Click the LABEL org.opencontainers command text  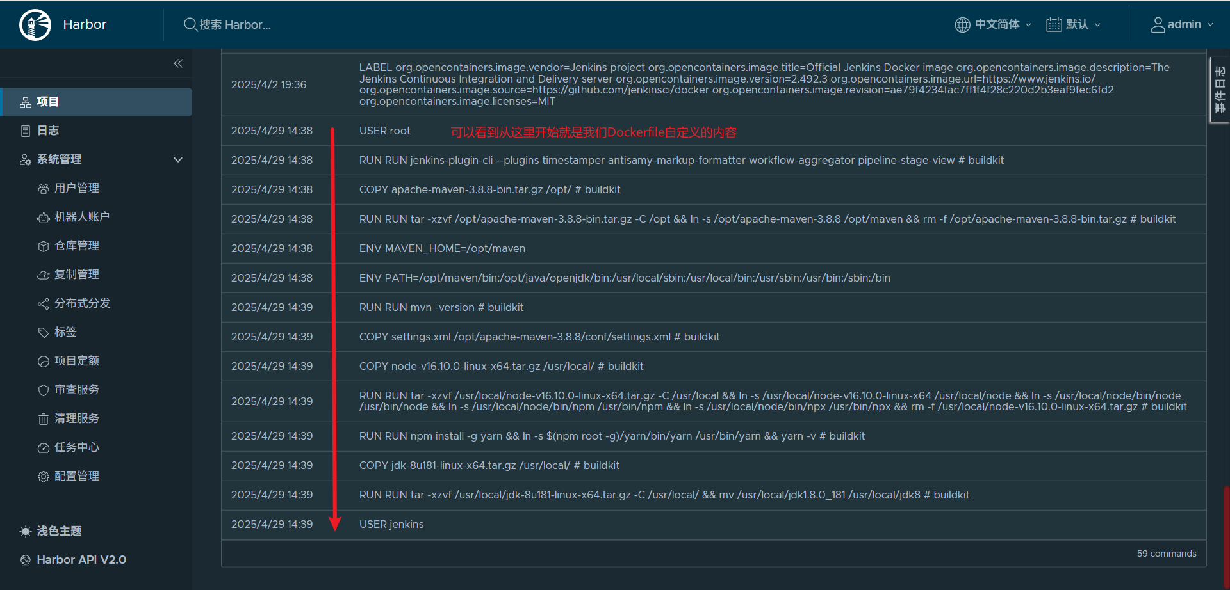764,84
